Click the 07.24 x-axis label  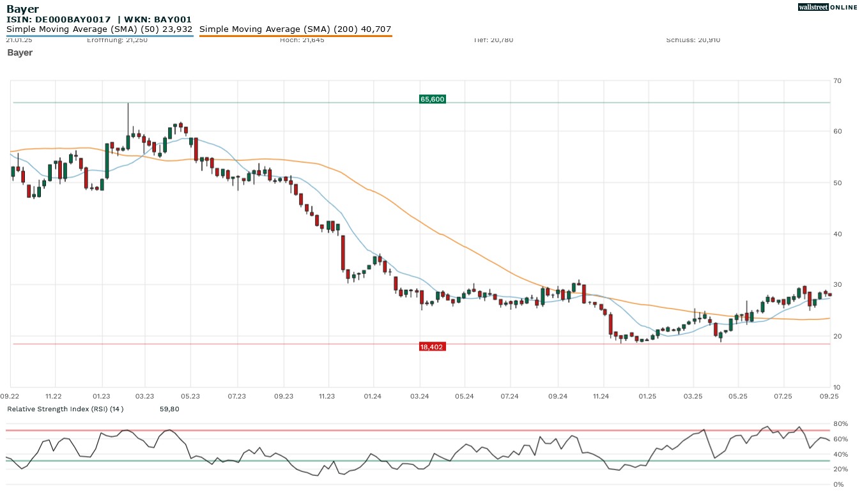509,396
